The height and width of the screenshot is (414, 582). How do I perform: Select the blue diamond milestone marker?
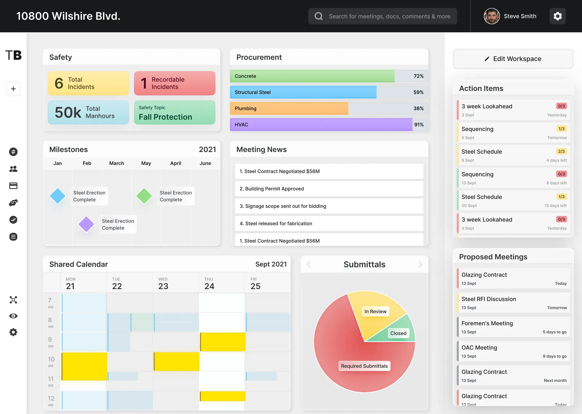(x=58, y=196)
